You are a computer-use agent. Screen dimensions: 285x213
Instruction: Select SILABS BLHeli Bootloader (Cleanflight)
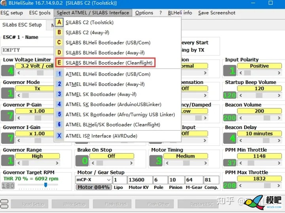(118, 63)
